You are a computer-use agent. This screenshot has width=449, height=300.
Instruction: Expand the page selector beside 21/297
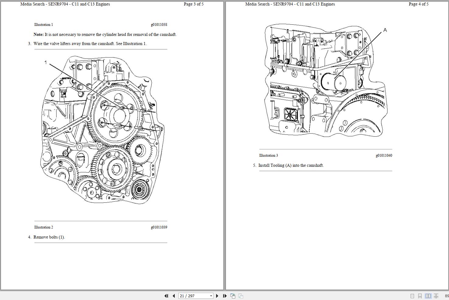click(x=211, y=295)
